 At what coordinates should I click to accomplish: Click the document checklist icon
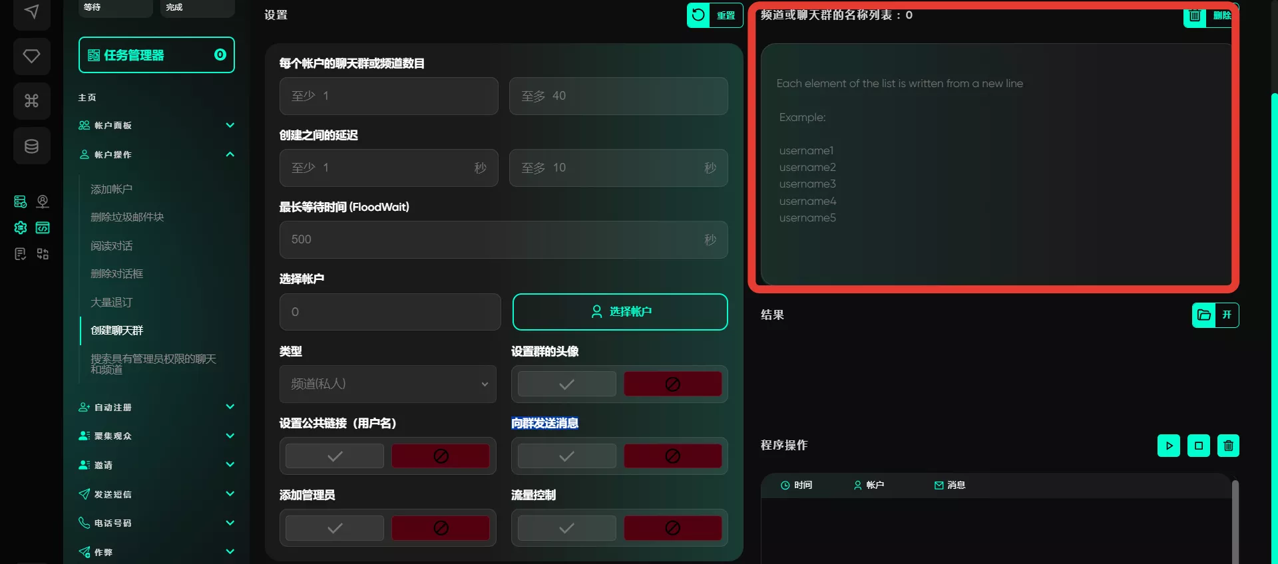(21, 253)
